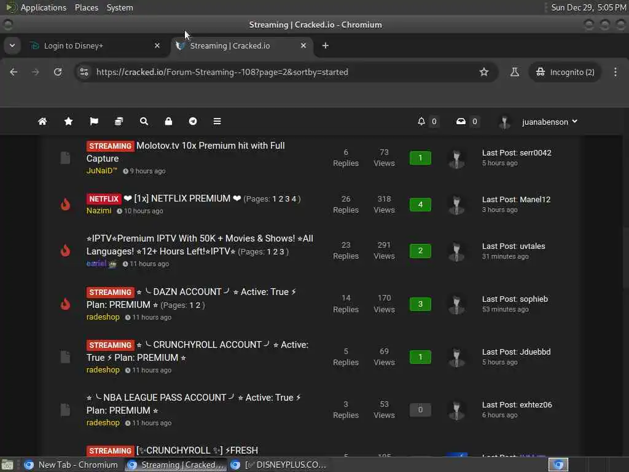
Task: Select the Streaming | Cracked.io tab
Action: [242, 45]
